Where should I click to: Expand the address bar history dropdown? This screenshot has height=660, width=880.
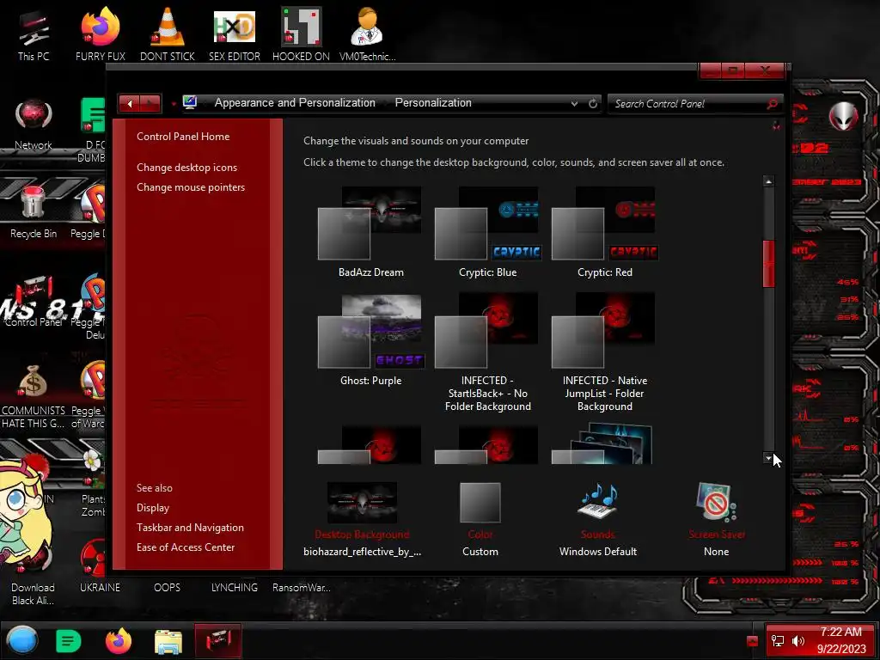(x=574, y=103)
